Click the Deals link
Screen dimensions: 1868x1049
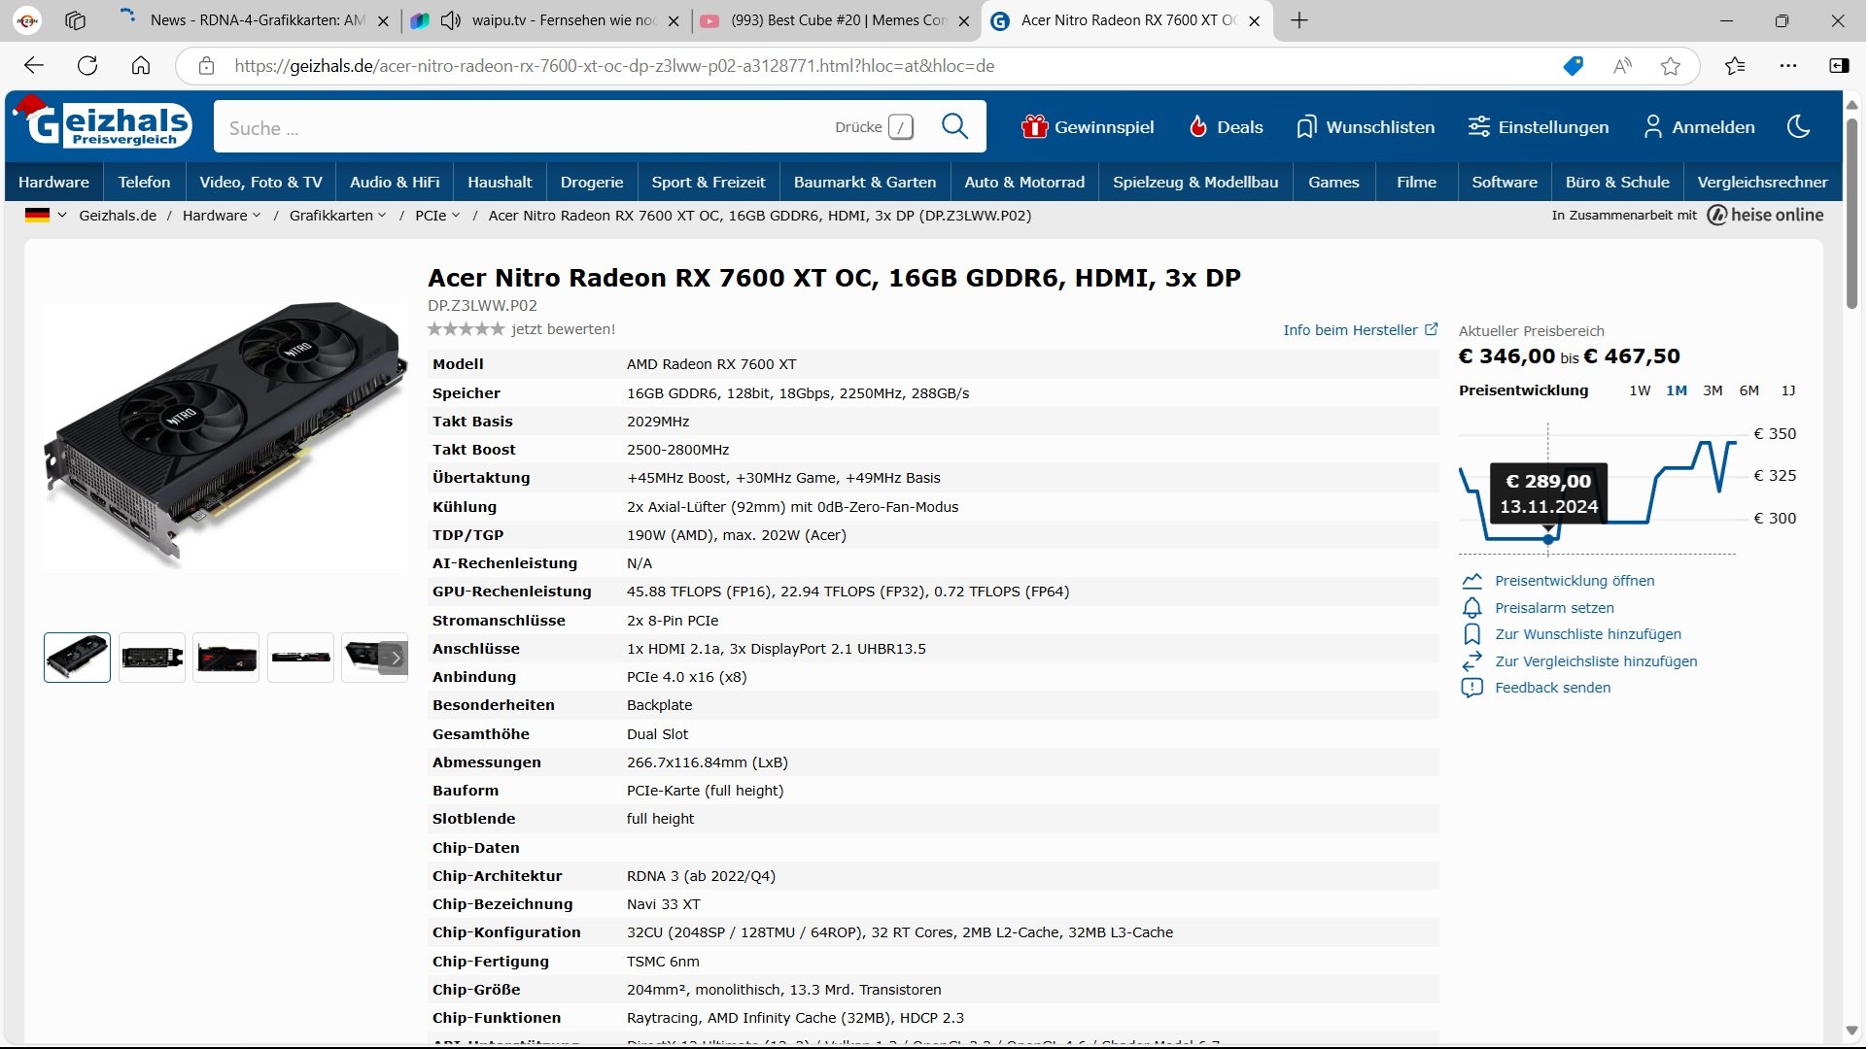pos(1226,127)
